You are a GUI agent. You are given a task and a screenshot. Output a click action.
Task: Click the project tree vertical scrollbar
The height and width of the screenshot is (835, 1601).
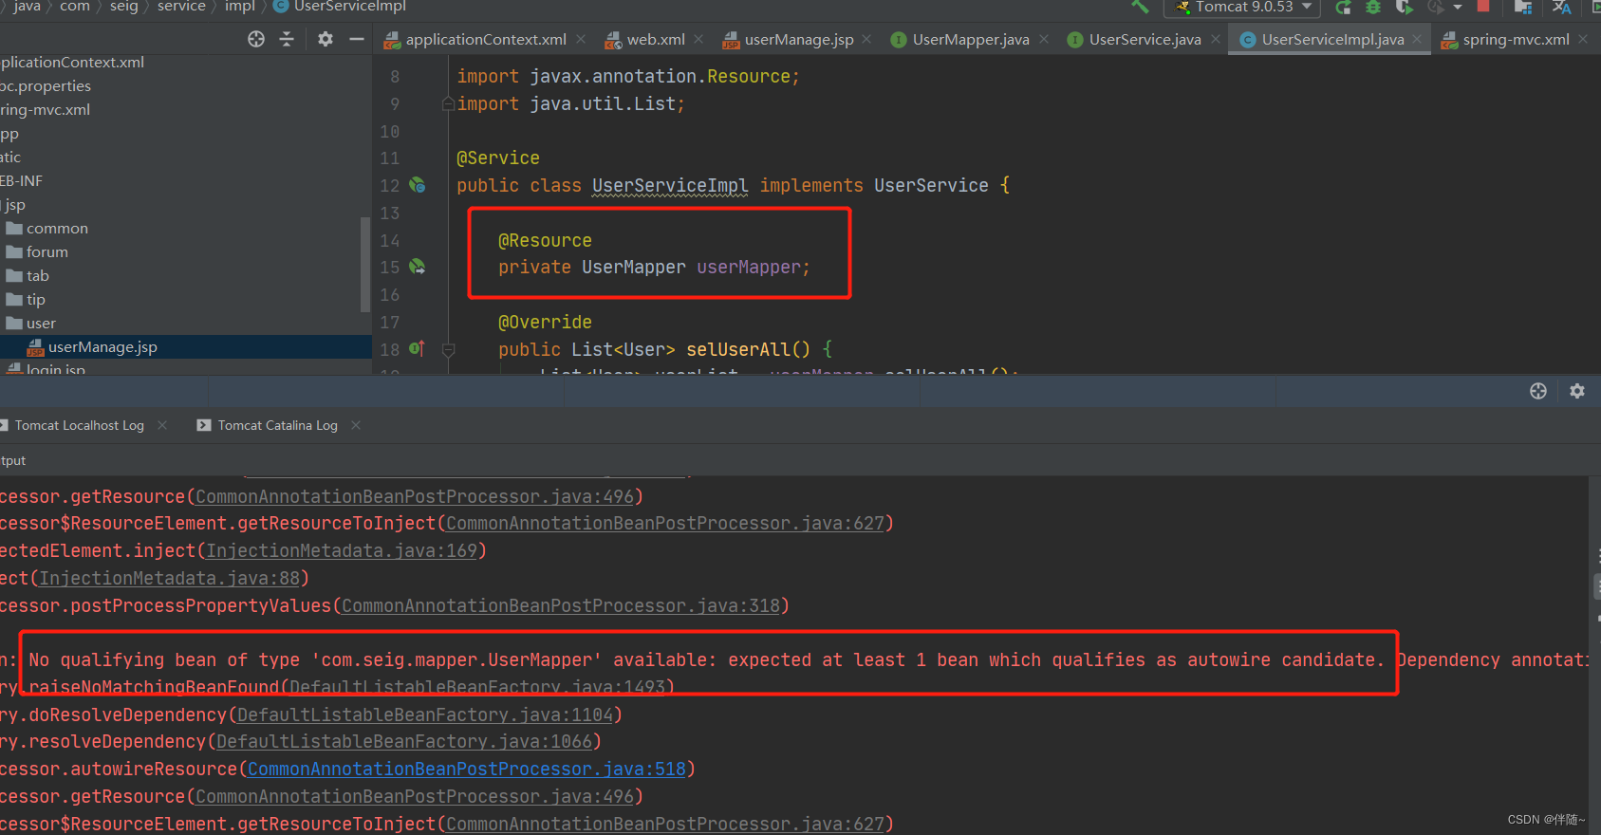coord(365,264)
